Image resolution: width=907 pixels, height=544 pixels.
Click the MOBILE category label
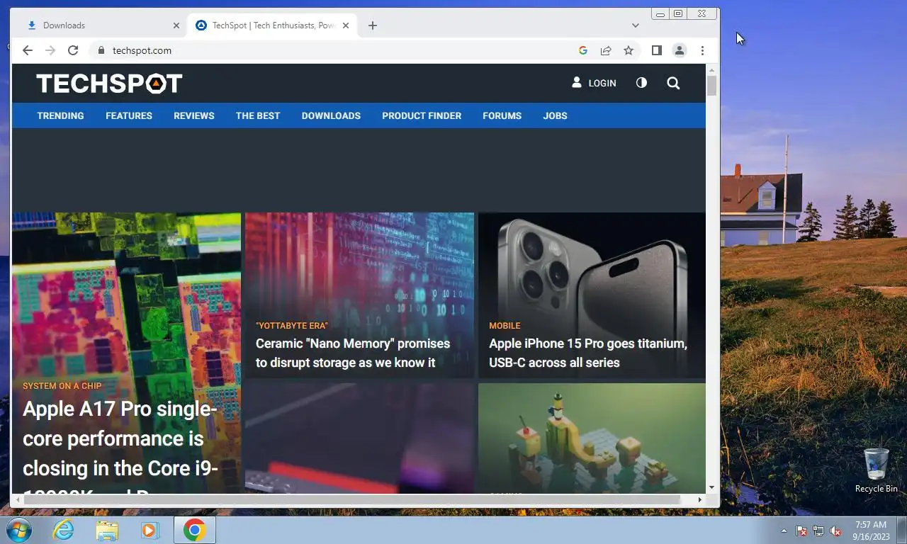(505, 326)
